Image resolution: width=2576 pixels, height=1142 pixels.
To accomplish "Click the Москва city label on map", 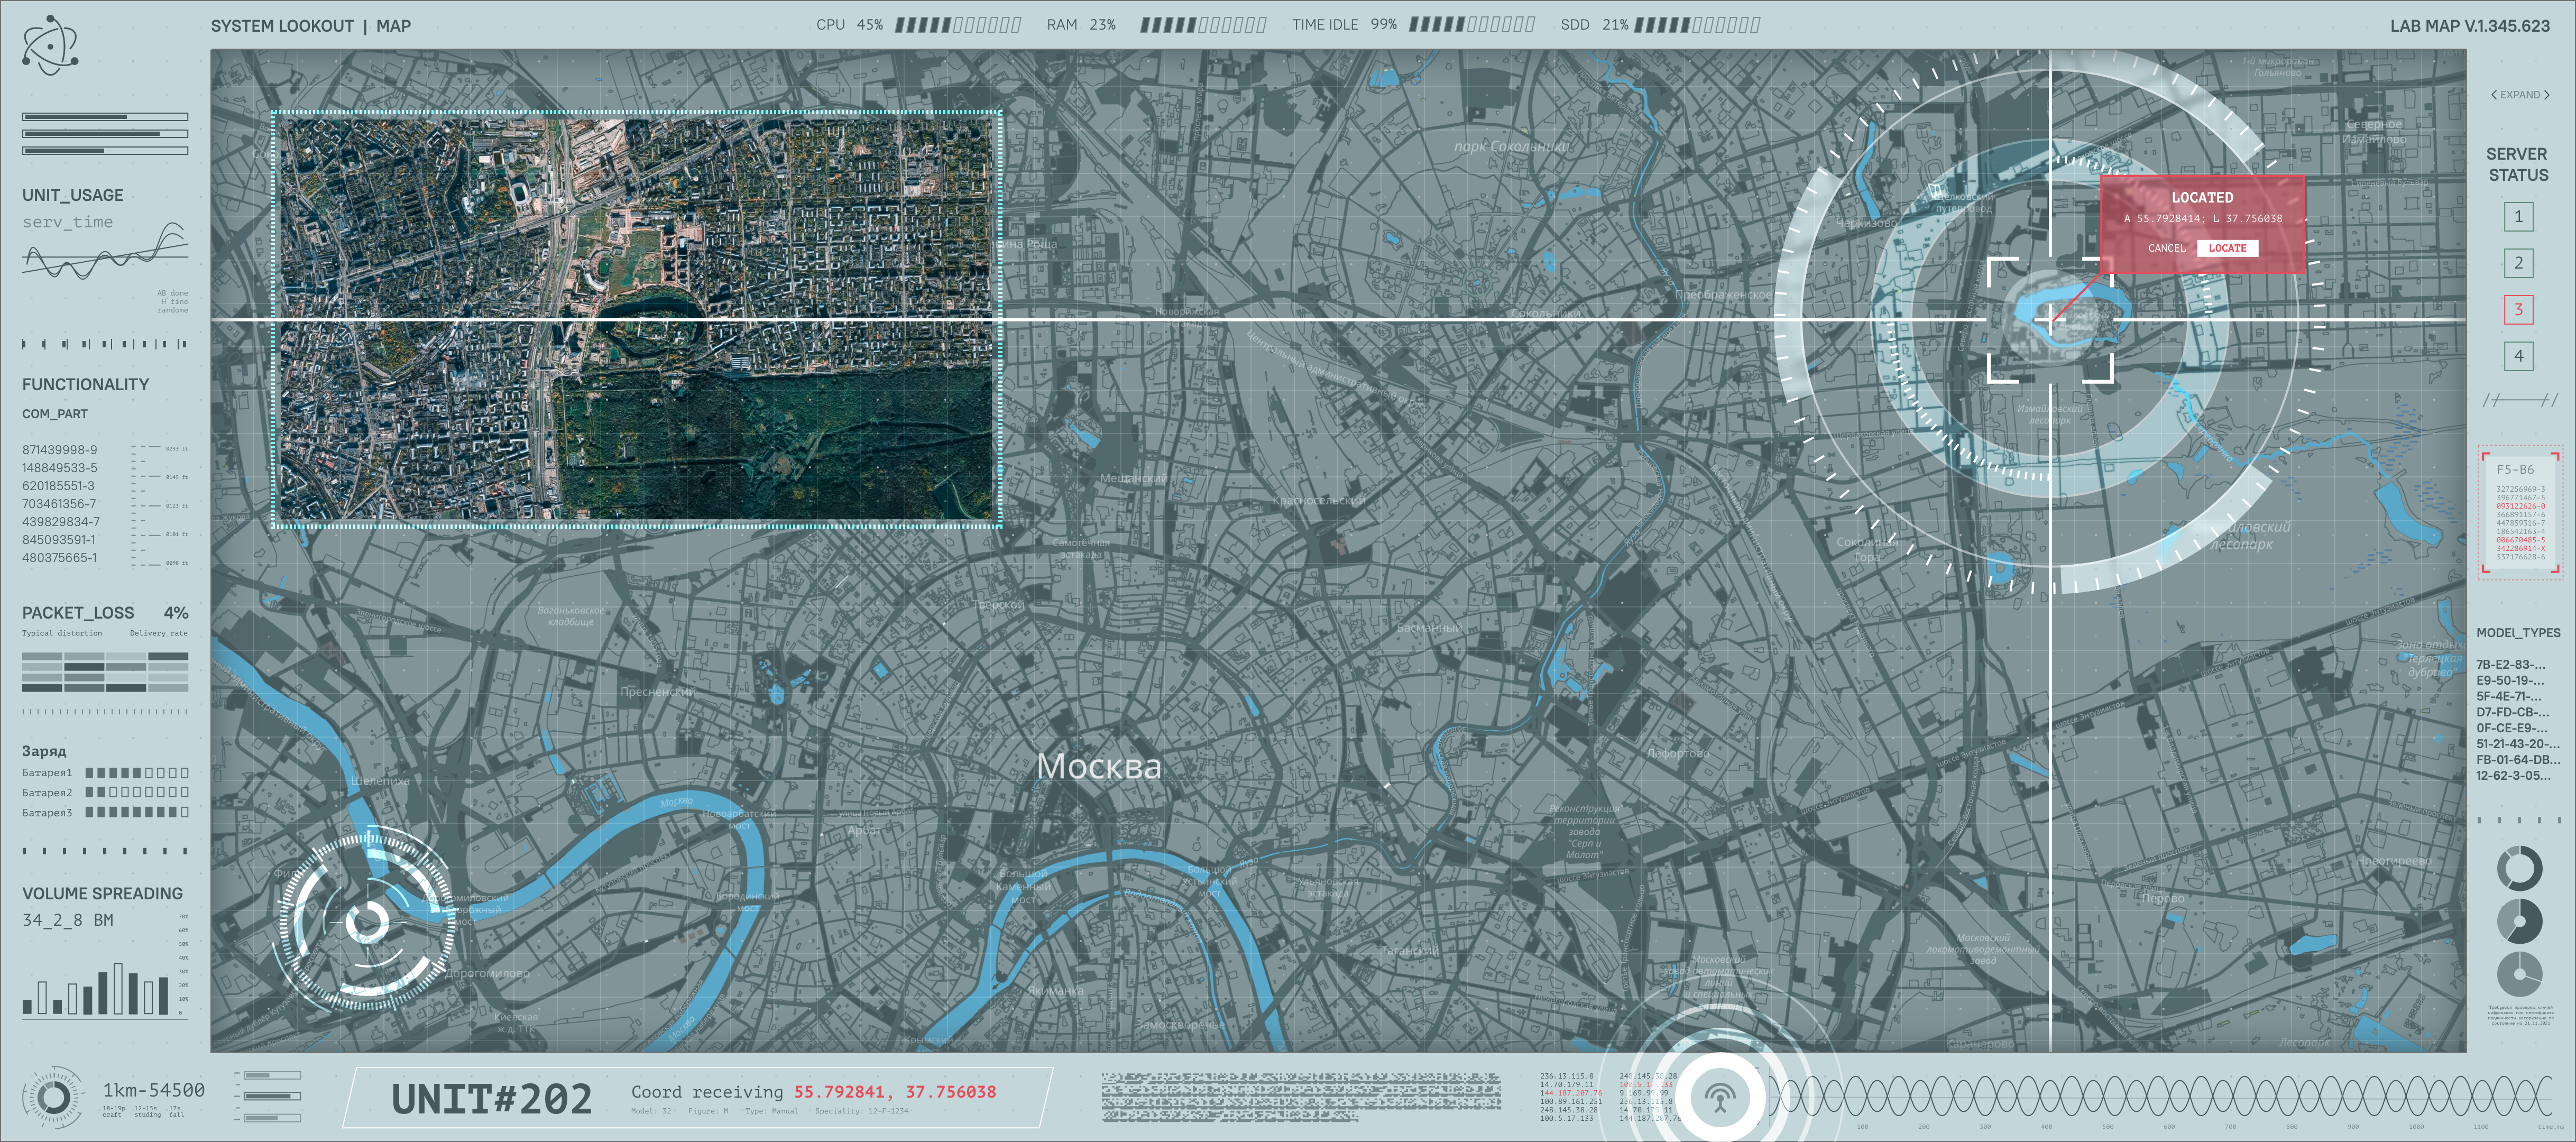I will tap(1099, 766).
